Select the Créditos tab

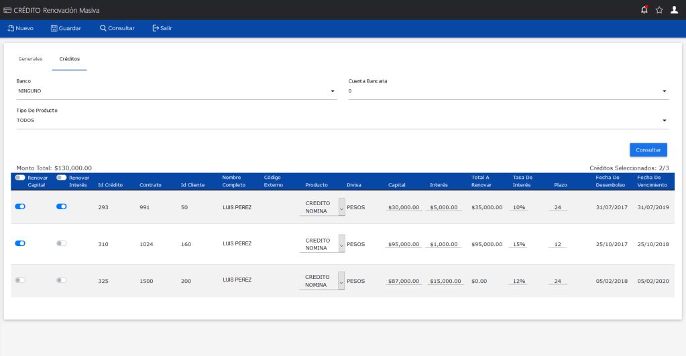click(69, 59)
